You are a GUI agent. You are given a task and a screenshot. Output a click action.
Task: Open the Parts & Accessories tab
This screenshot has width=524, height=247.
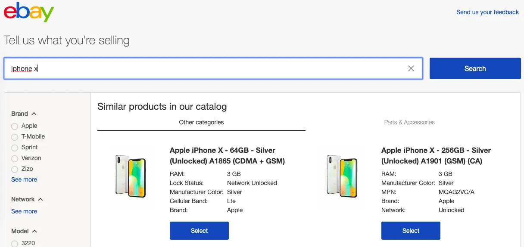click(409, 122)
